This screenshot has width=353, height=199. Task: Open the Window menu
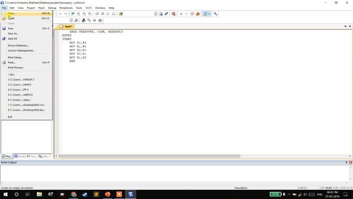coord(100,8)
